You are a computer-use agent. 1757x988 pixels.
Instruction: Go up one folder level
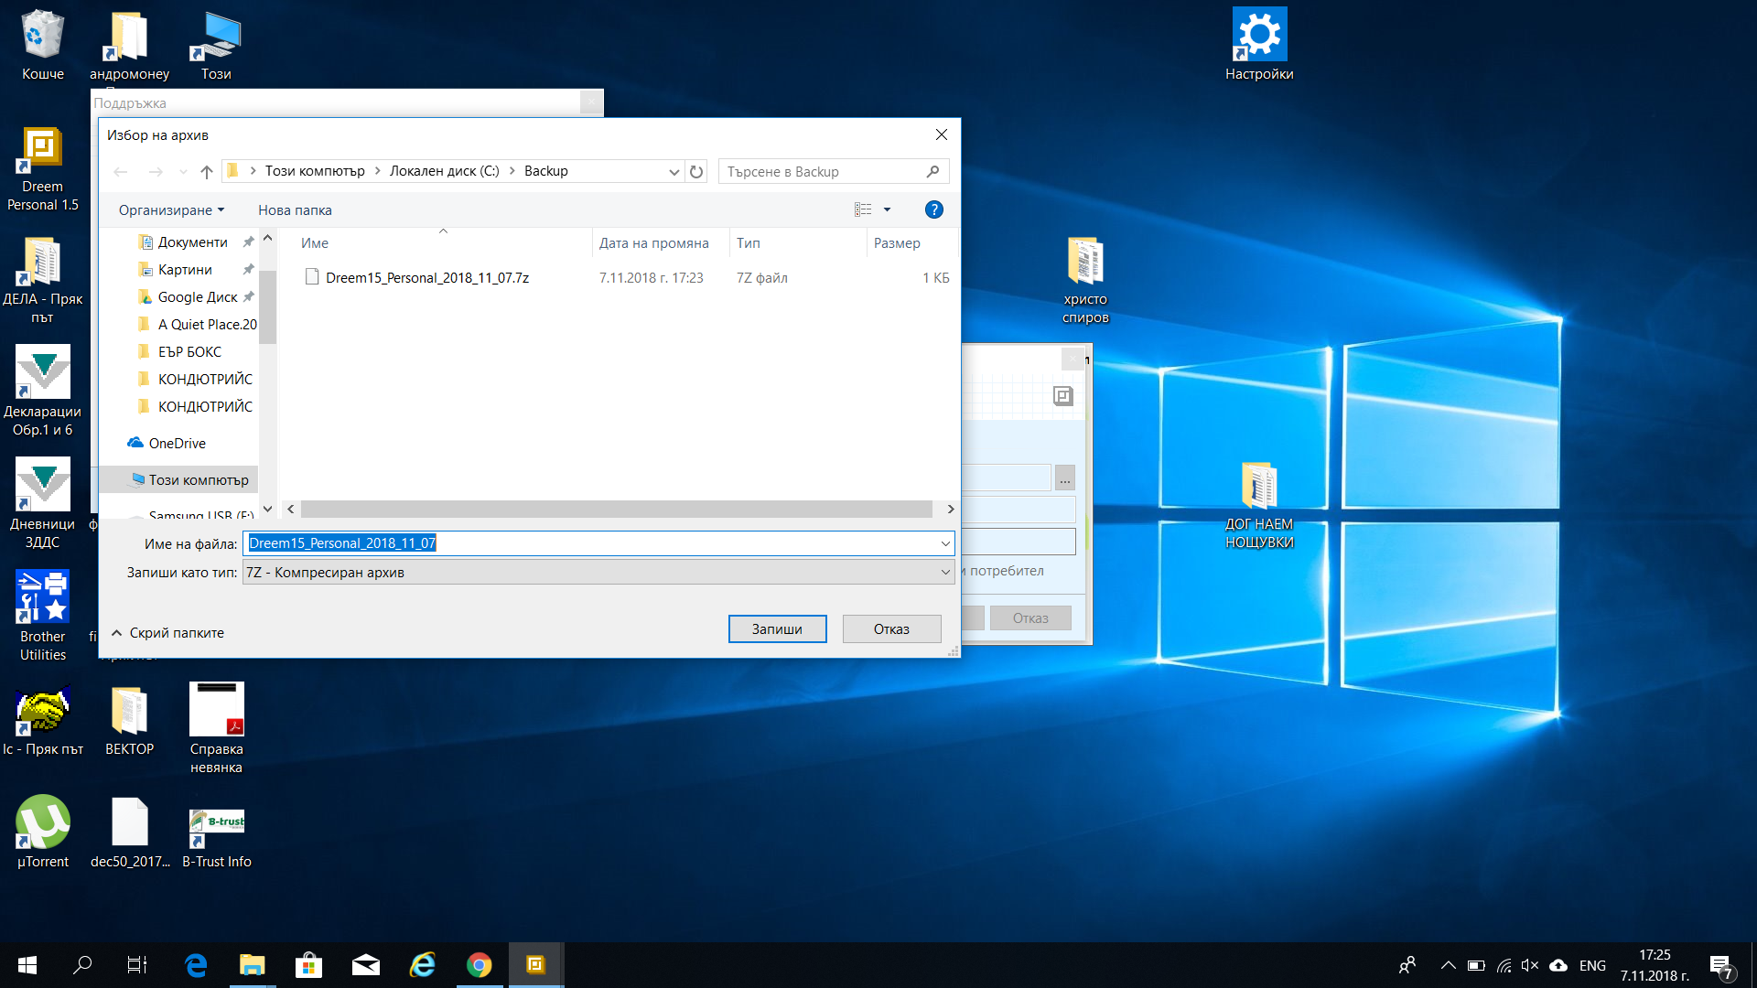coord(207,172)
